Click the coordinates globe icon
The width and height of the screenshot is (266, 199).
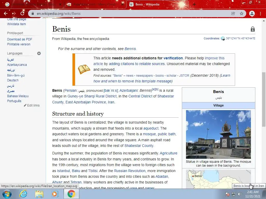(223, 39)
